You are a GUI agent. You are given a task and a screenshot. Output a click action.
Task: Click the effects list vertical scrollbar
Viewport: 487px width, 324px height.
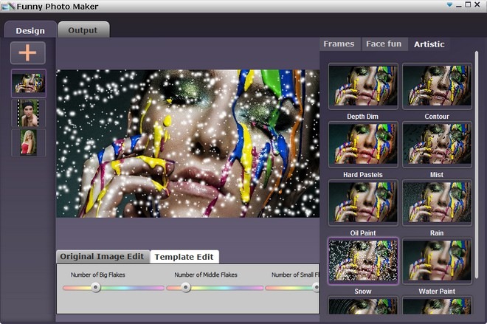[477, 165]
